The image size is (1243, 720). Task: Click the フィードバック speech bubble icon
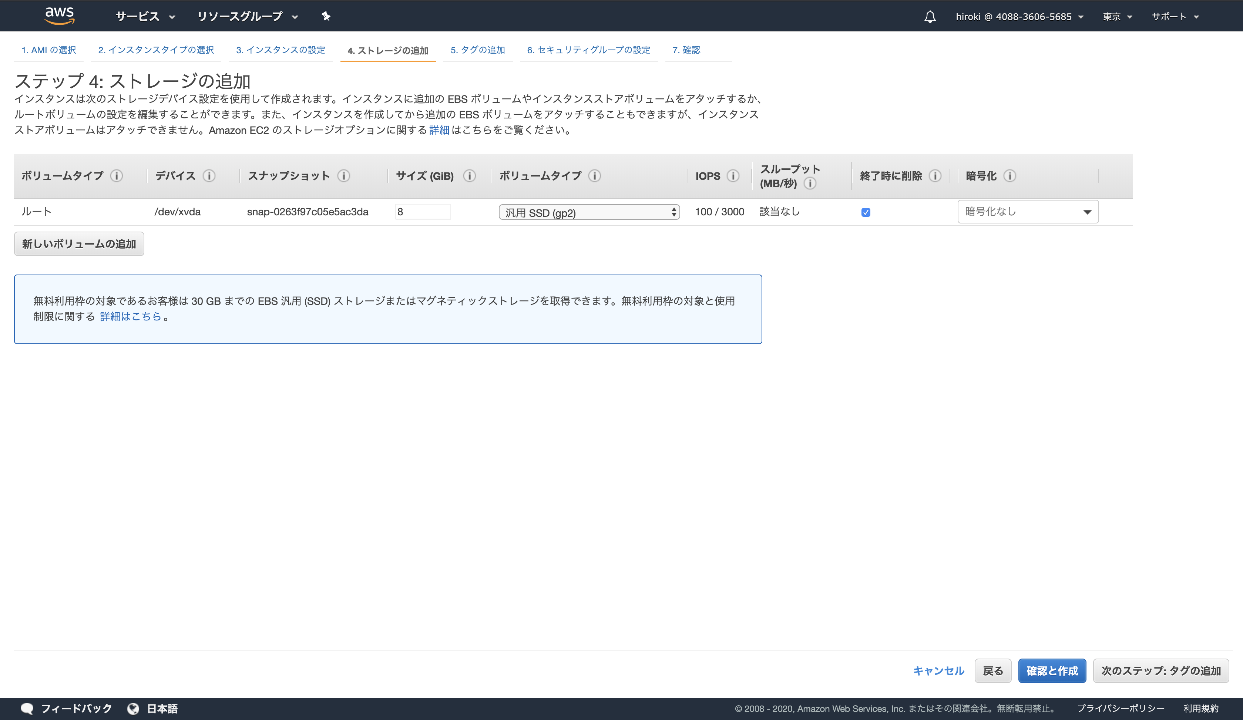point(27,708)
